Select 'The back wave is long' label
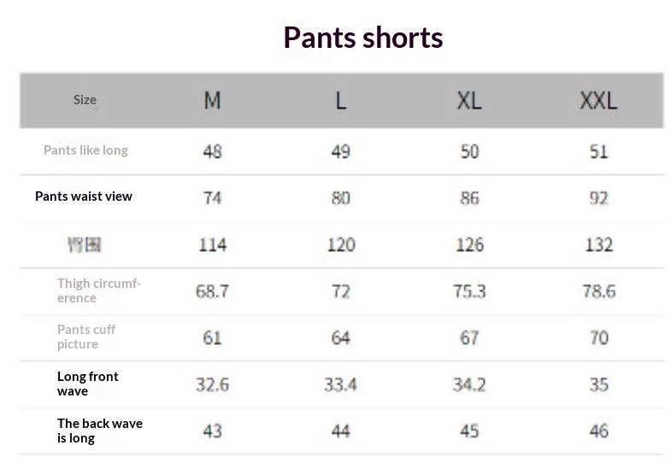The image size is (671, 463). pos(99,431)
